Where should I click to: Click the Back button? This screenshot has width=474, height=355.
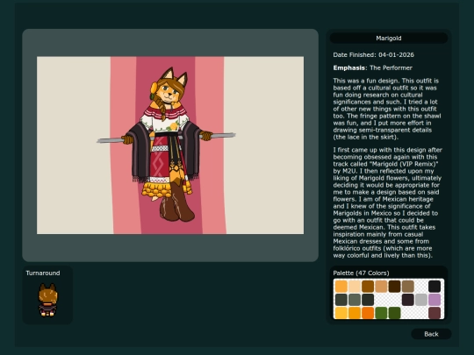tap(431, 334)
